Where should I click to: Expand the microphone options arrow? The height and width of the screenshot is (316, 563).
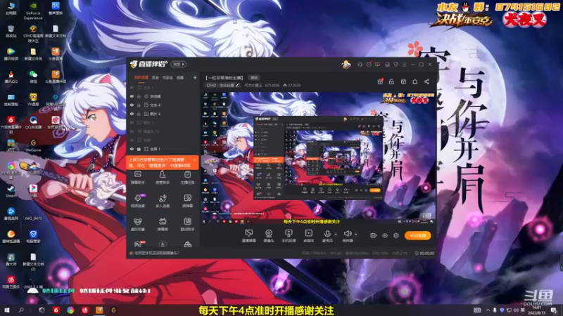point(336,235)
